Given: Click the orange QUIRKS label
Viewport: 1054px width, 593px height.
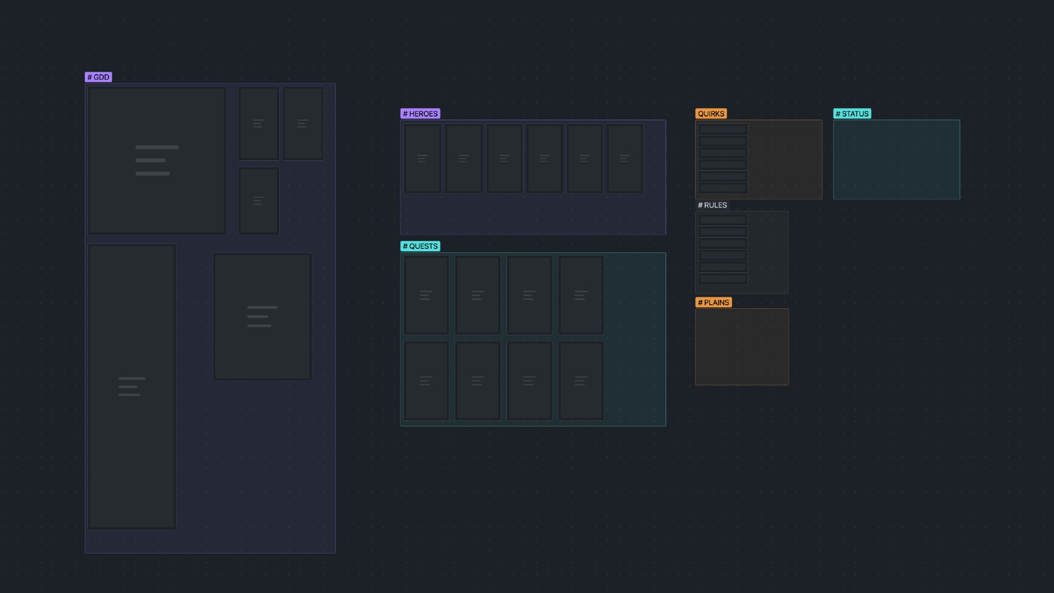Looking at the screenshot, I should 711,114.
